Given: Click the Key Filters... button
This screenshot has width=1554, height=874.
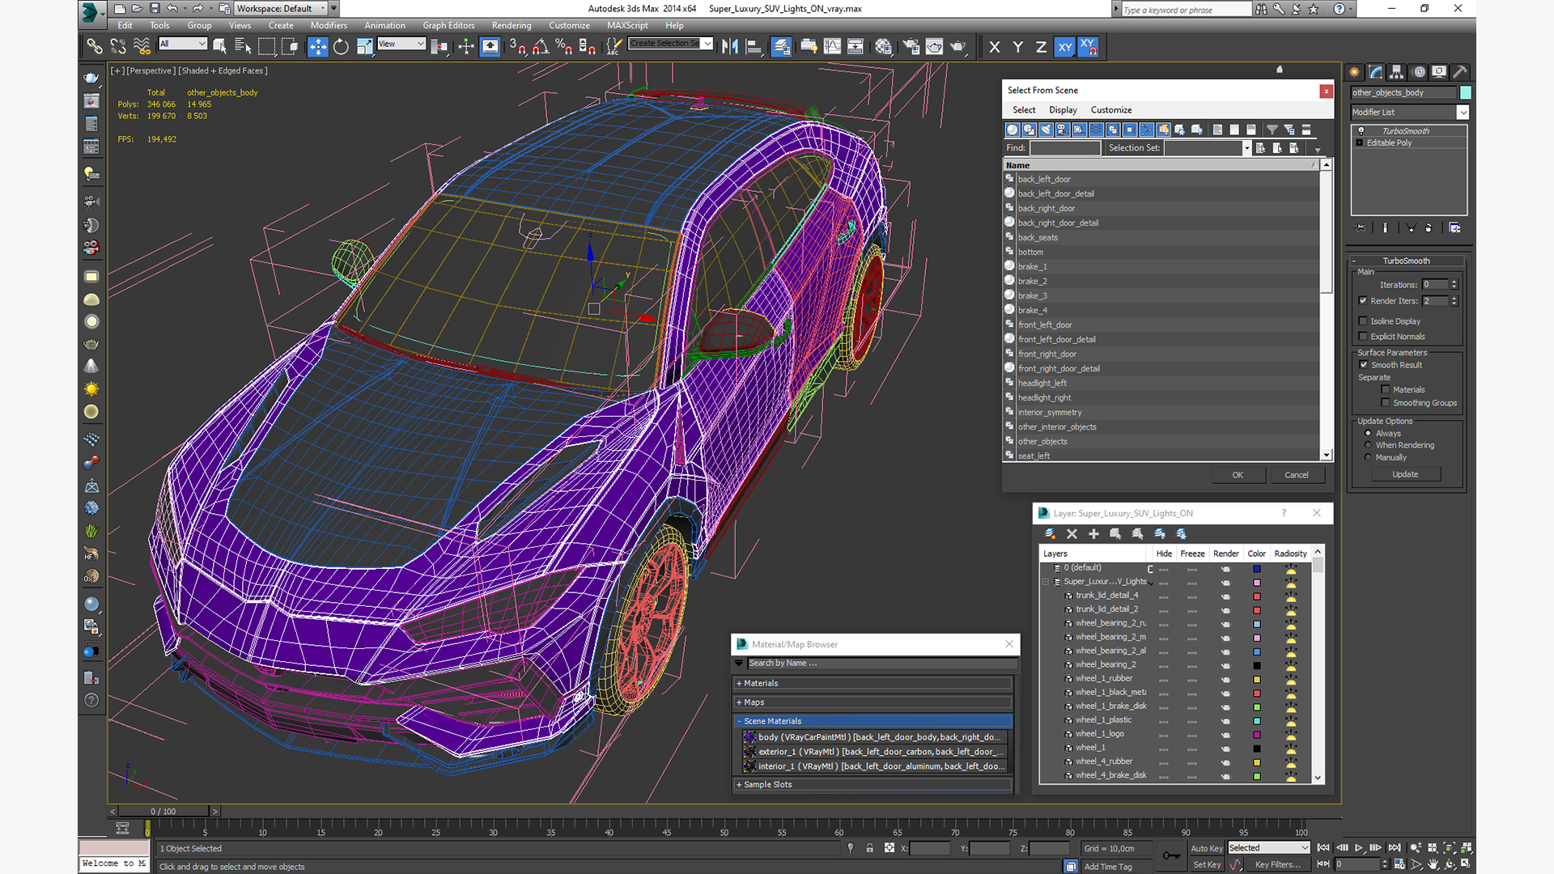Looking at the screenshot, I should click(x=1278, y=864).
